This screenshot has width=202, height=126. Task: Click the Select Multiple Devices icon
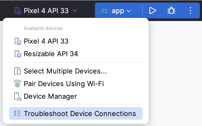click(17, 71)
